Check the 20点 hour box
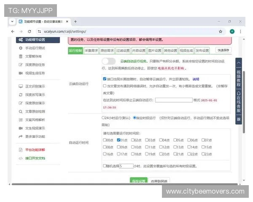Screen dimensions: 253x202 pos(161,154)
